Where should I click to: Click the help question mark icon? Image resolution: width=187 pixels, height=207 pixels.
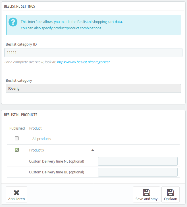click(13, 22)
